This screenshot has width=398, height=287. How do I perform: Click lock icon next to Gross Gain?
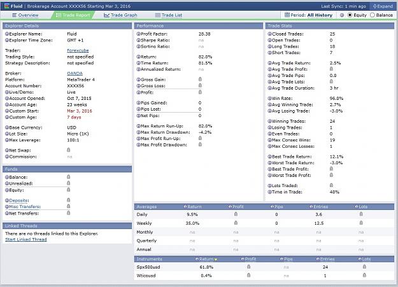(200, 79)
